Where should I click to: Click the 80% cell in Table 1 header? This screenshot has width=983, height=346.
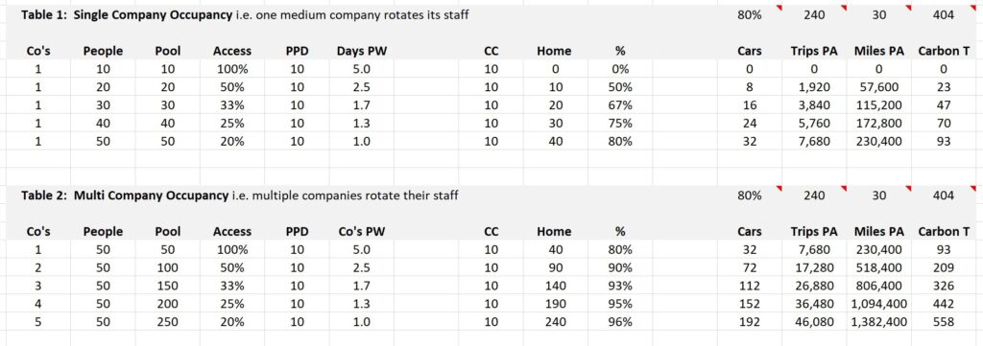pos(749,15)
